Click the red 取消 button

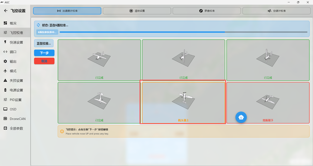44,61
